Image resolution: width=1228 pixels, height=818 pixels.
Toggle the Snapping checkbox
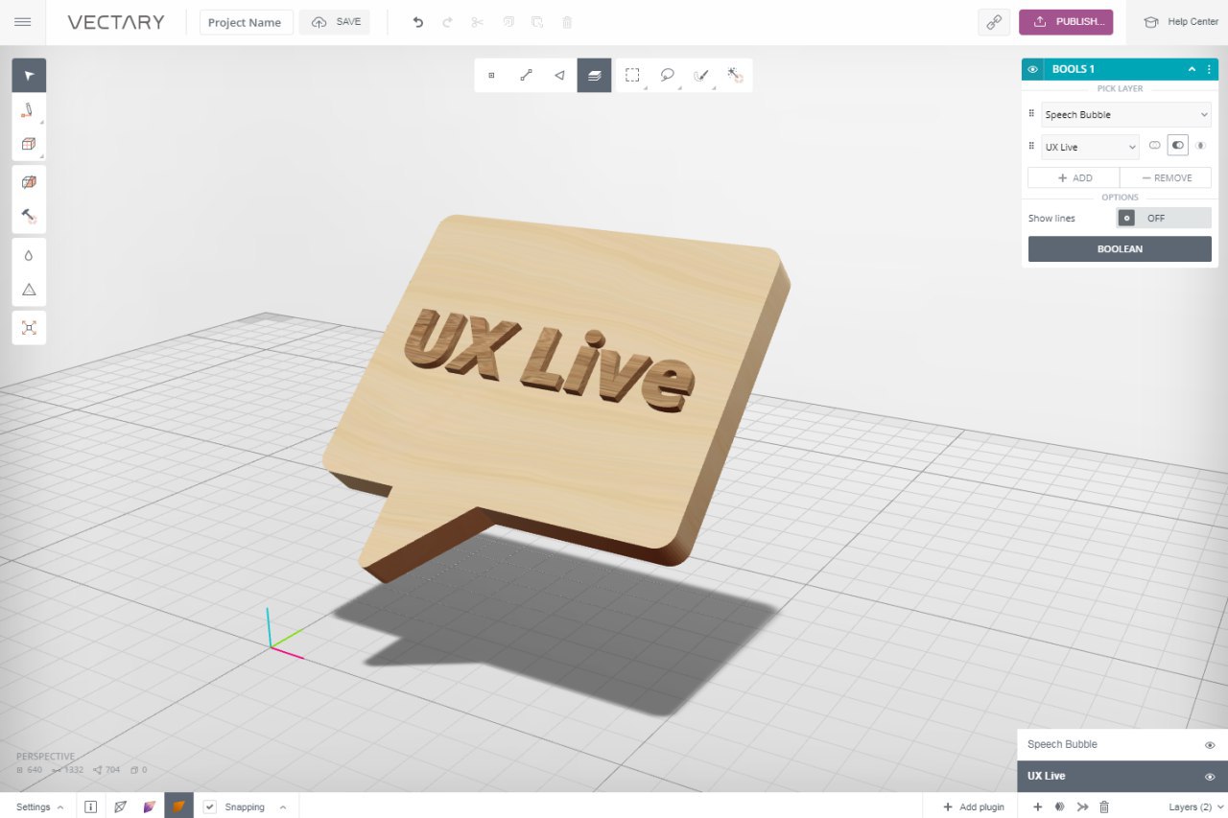[x=209, y=806]
